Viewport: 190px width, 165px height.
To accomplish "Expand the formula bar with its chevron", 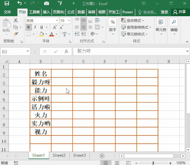I will pos(187,51).
